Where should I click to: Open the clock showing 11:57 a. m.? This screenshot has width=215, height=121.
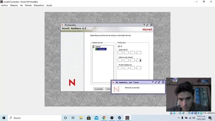coord(201,118)
